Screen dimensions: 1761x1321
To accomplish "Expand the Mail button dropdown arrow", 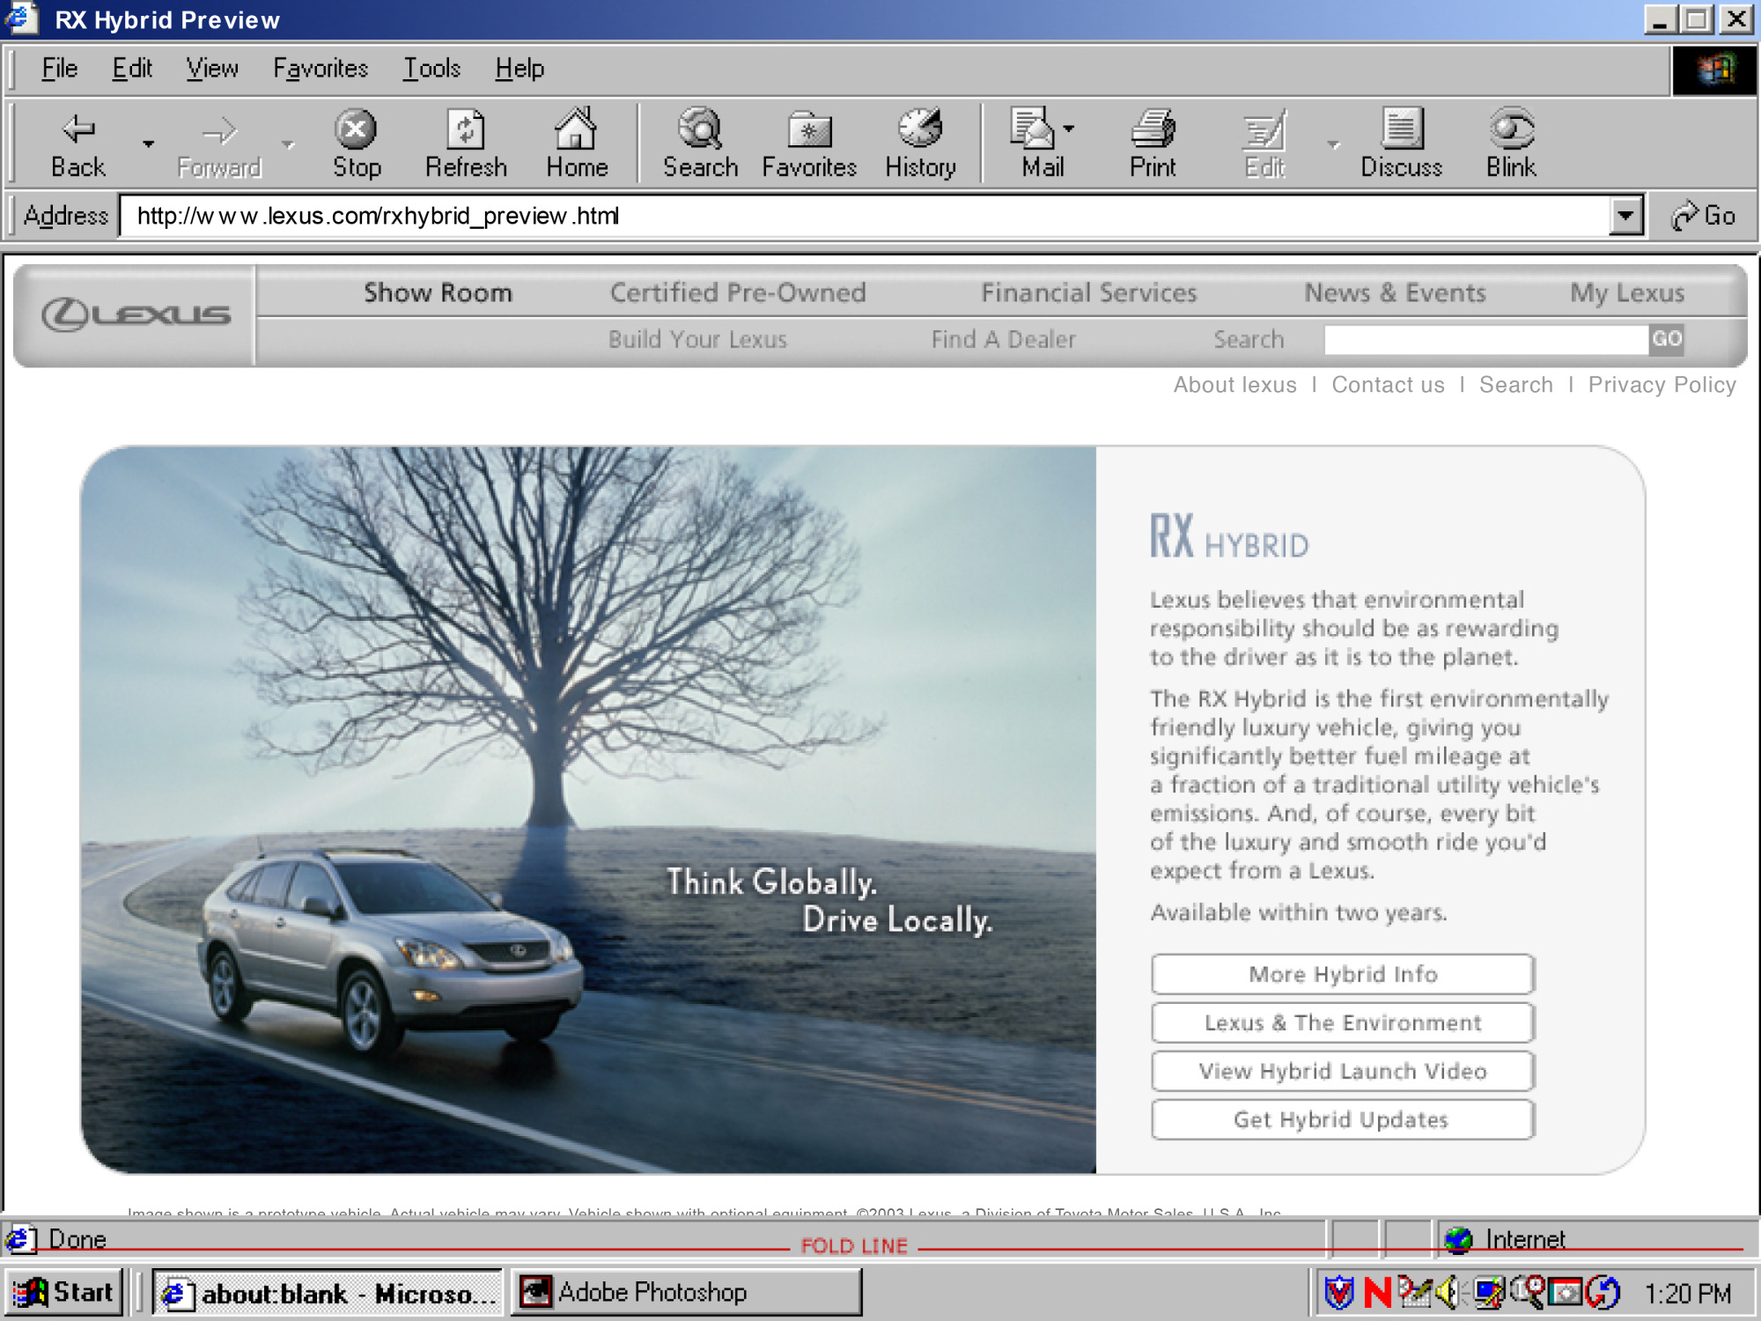I will tap(1069, 129).
